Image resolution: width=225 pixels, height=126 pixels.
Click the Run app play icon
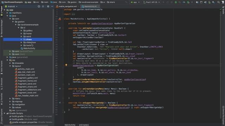pos(163,2)
